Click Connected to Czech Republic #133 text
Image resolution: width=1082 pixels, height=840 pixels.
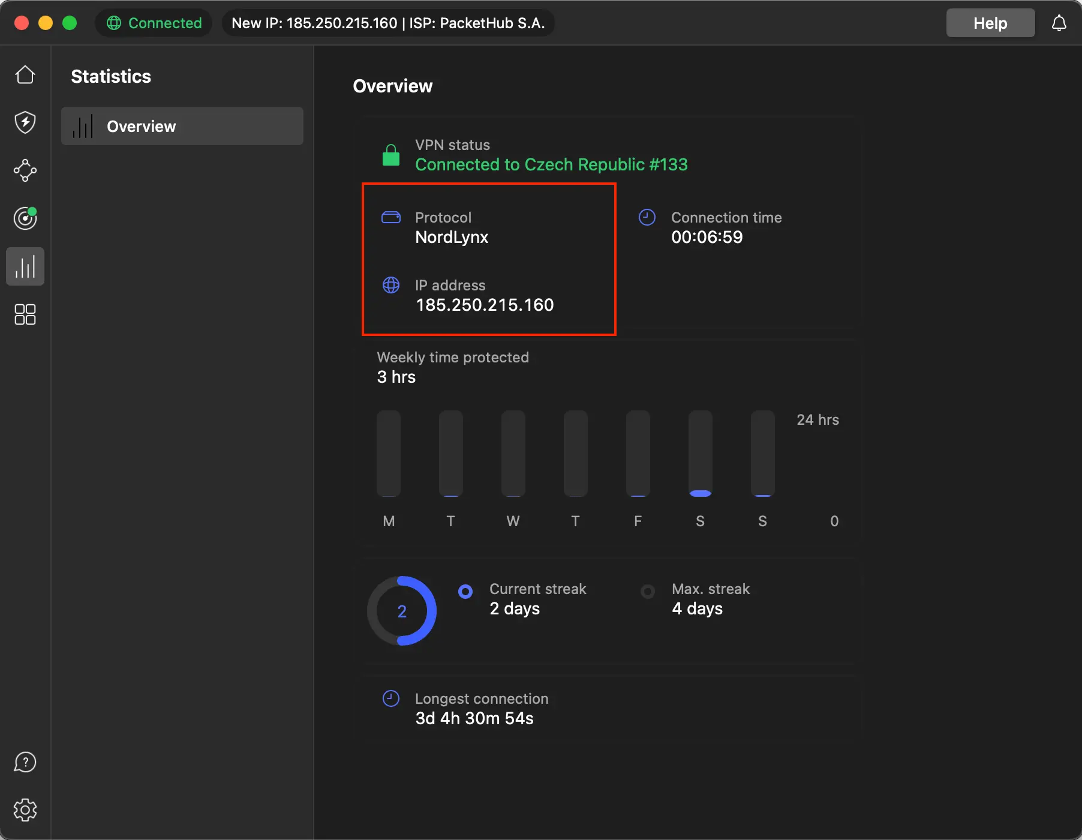pyautogui.click(x=551, y=164)
